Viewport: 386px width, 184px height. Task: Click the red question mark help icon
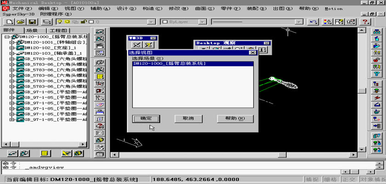pos(366,22)
